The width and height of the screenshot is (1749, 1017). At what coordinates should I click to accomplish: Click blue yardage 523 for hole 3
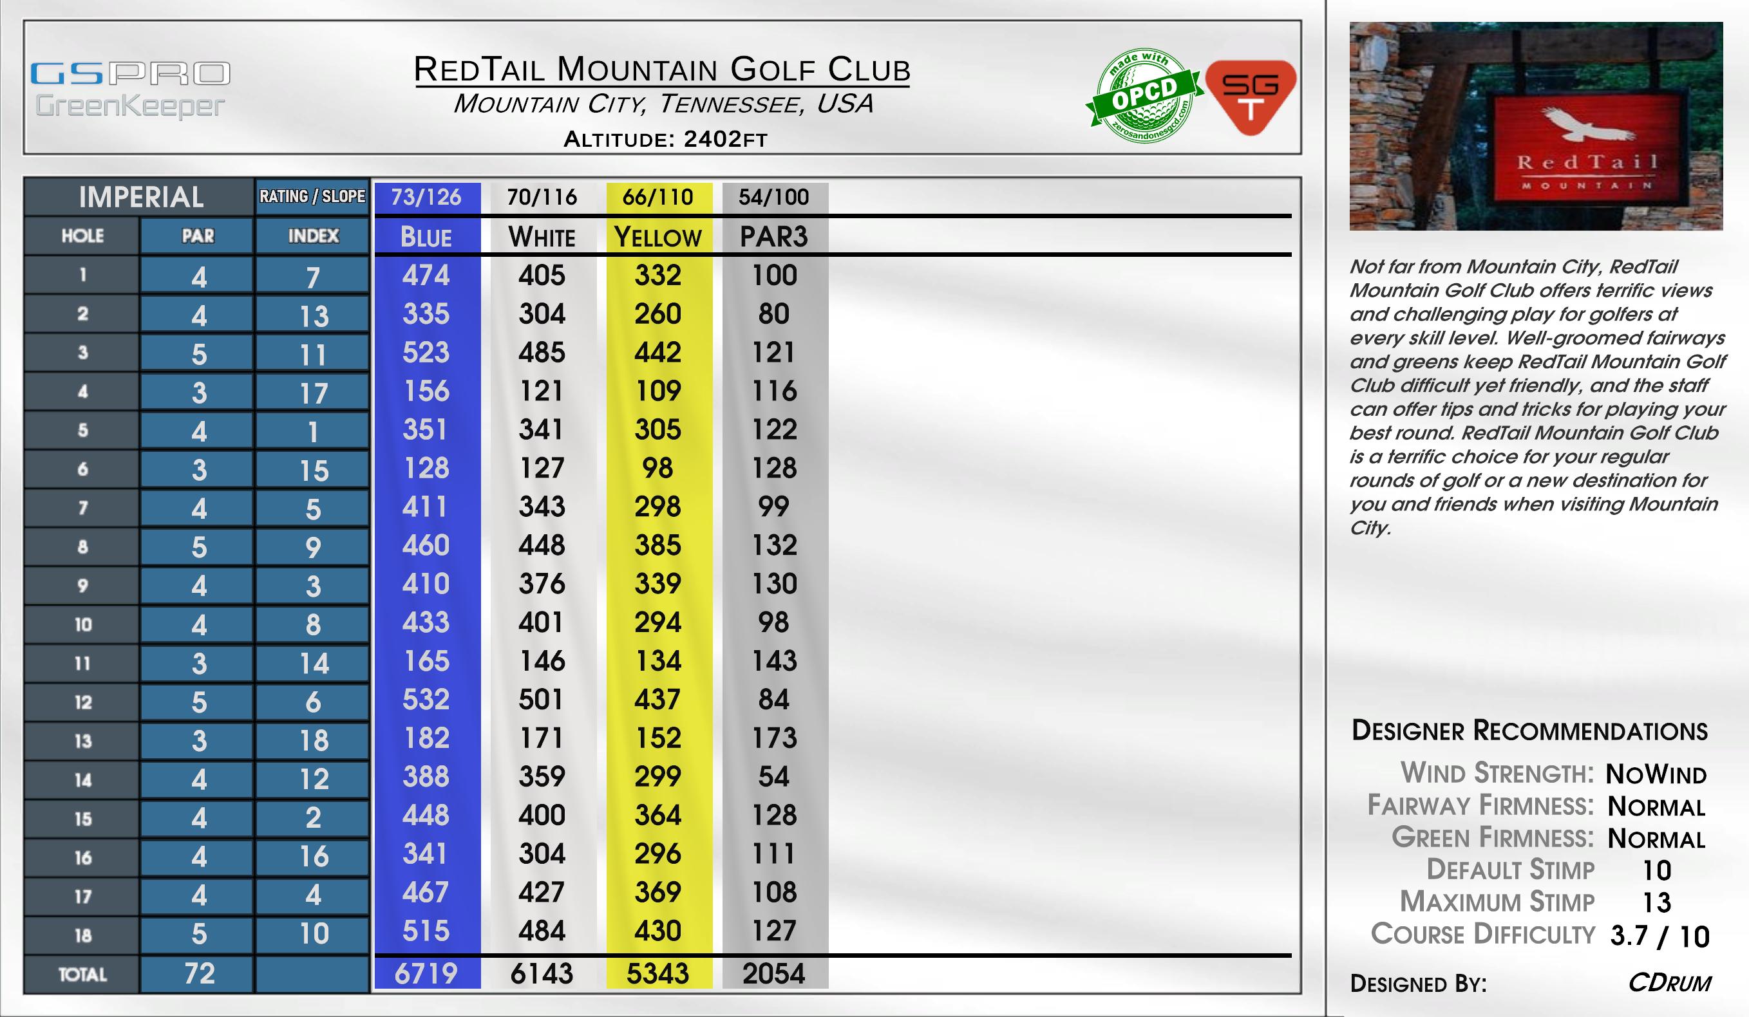click(426, 353)
